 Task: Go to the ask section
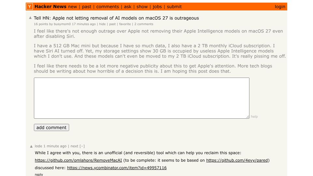click(x=128, y=7)
